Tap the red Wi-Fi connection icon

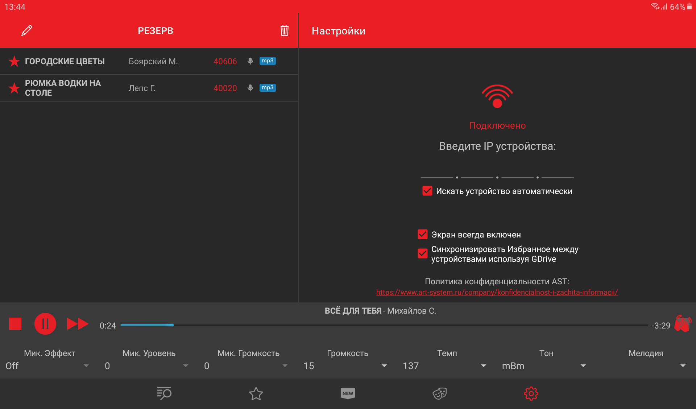[497, 96]
